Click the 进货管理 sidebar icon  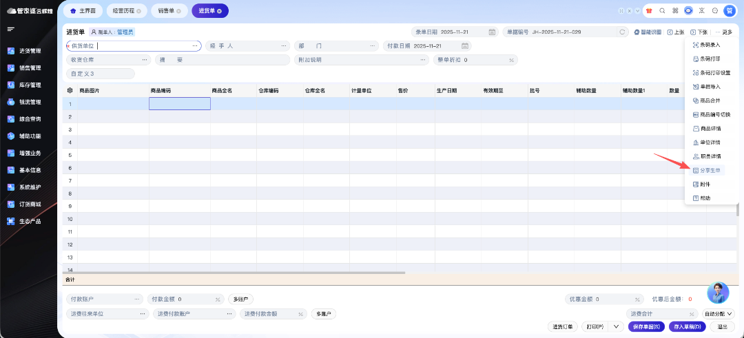(x=11, y=51)
